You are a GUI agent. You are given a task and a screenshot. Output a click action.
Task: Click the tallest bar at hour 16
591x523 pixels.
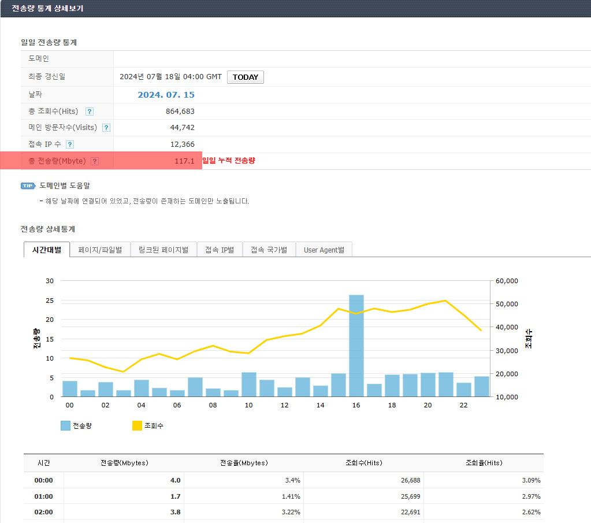point(356,346)
